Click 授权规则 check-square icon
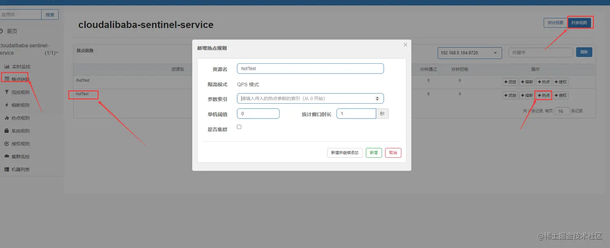 pos(7,144)
